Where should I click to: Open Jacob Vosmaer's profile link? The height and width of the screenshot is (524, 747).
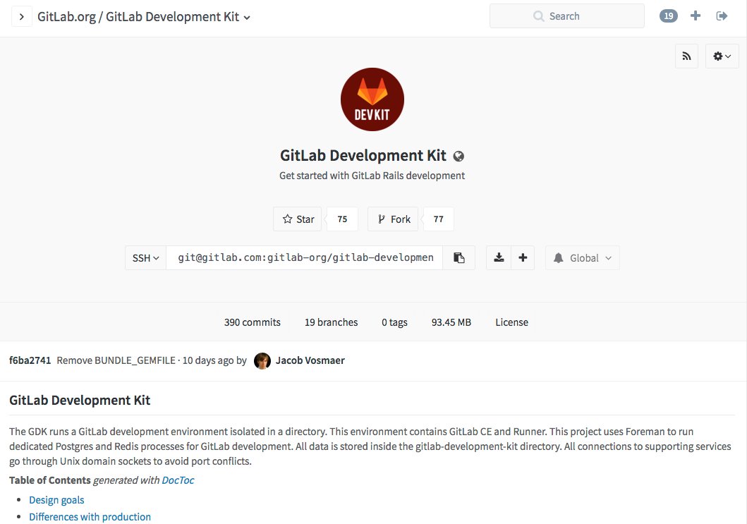[310, 360]
